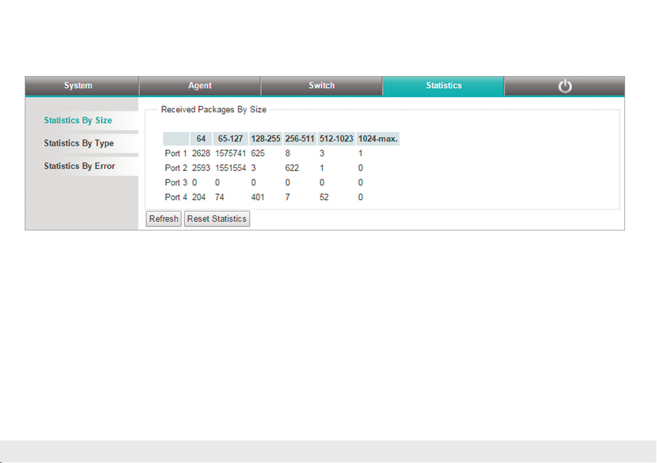The height and width of the screenshot is (463, 657).
Task: Click the '65-127' column header
Action: click(x=230, y=139)
